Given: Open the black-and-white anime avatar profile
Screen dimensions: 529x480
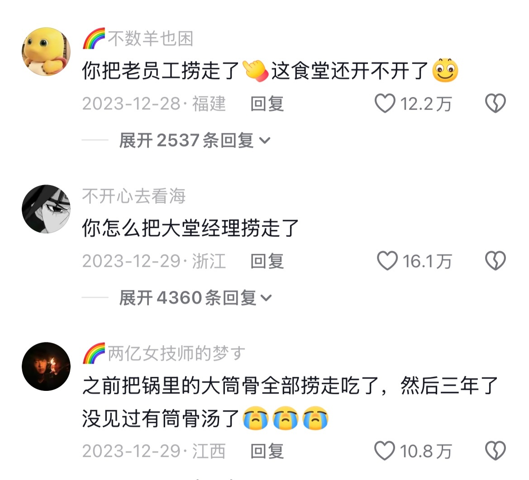Looking at the screenshot, I should point(46,209).
